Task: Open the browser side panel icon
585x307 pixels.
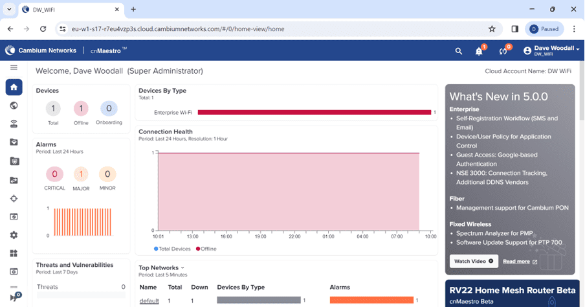Action: pos(515,28)
